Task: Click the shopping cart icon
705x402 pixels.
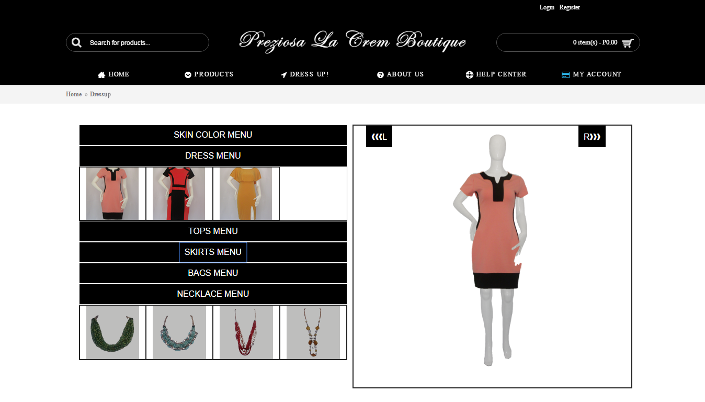Action: click(x=628, y=43)
